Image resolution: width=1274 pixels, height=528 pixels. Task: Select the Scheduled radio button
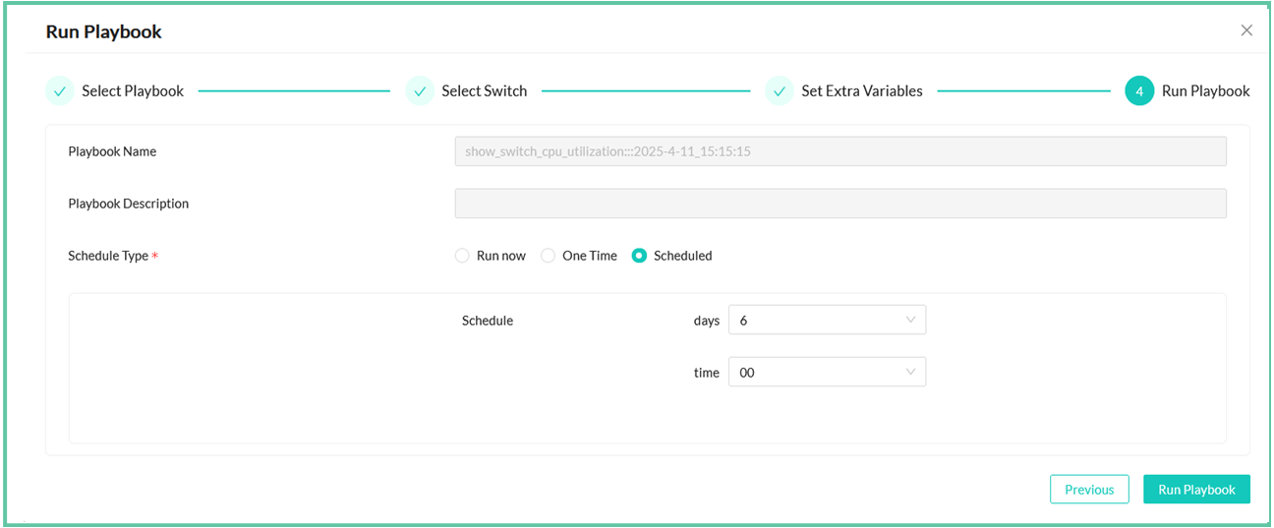tap(640, 256)
